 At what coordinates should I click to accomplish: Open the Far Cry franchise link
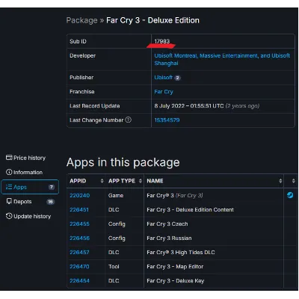(x=164, y=92)
